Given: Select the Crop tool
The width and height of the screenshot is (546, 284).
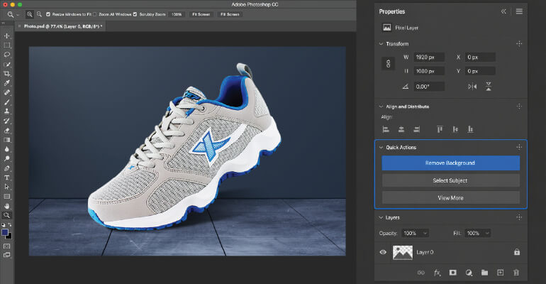Looking at the screenshot, I should 6,74.
